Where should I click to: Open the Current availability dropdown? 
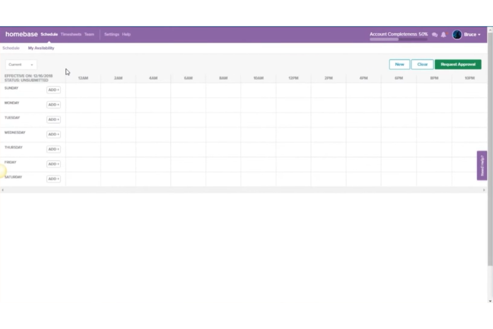pyautogui.click(x=21, y=64)
